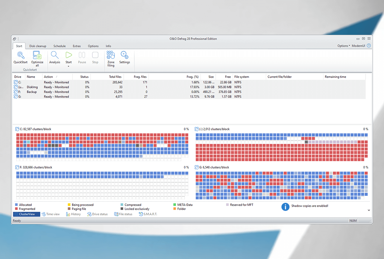Open the Info tab
The height and width of the screenshot is (259, 384).
(108, 46)
